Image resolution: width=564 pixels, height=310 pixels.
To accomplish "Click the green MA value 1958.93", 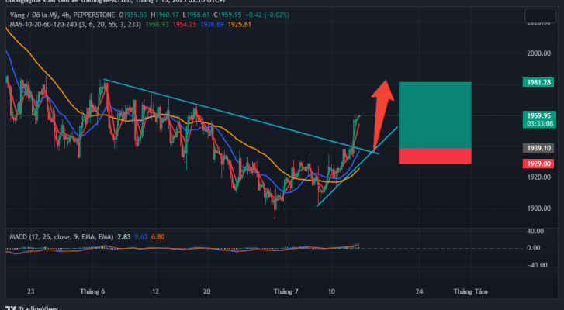I will pyautogui.click(x=157, y=25).
